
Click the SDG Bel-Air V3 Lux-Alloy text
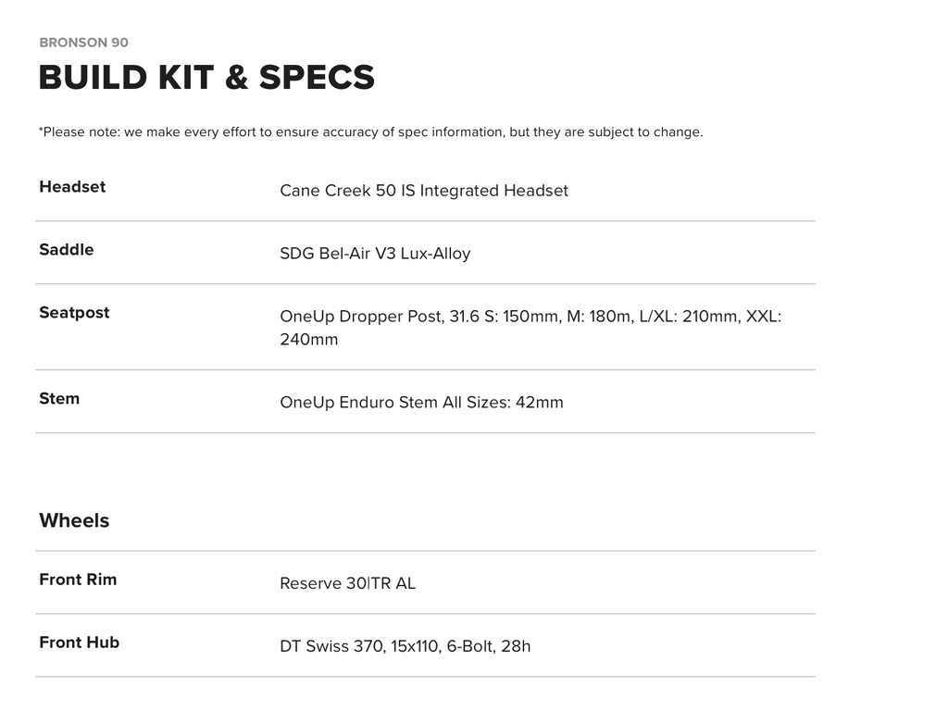click(x=375, y=254)
